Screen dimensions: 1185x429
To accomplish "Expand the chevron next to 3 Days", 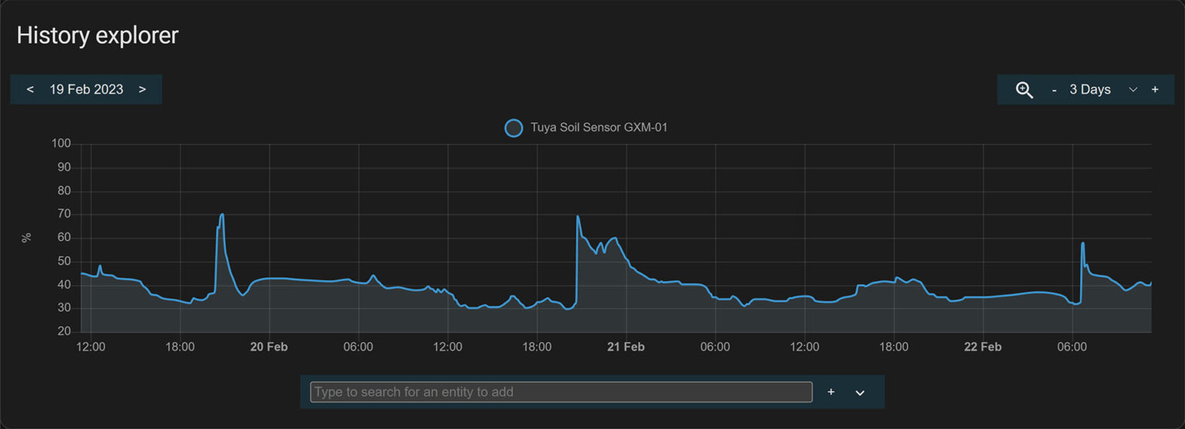I will pyautogui.click(x=1133, y=89).
